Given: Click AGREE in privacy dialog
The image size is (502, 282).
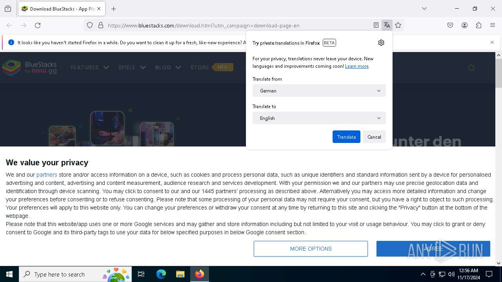Looking at the screenshot, I should (x=433, y=249).
